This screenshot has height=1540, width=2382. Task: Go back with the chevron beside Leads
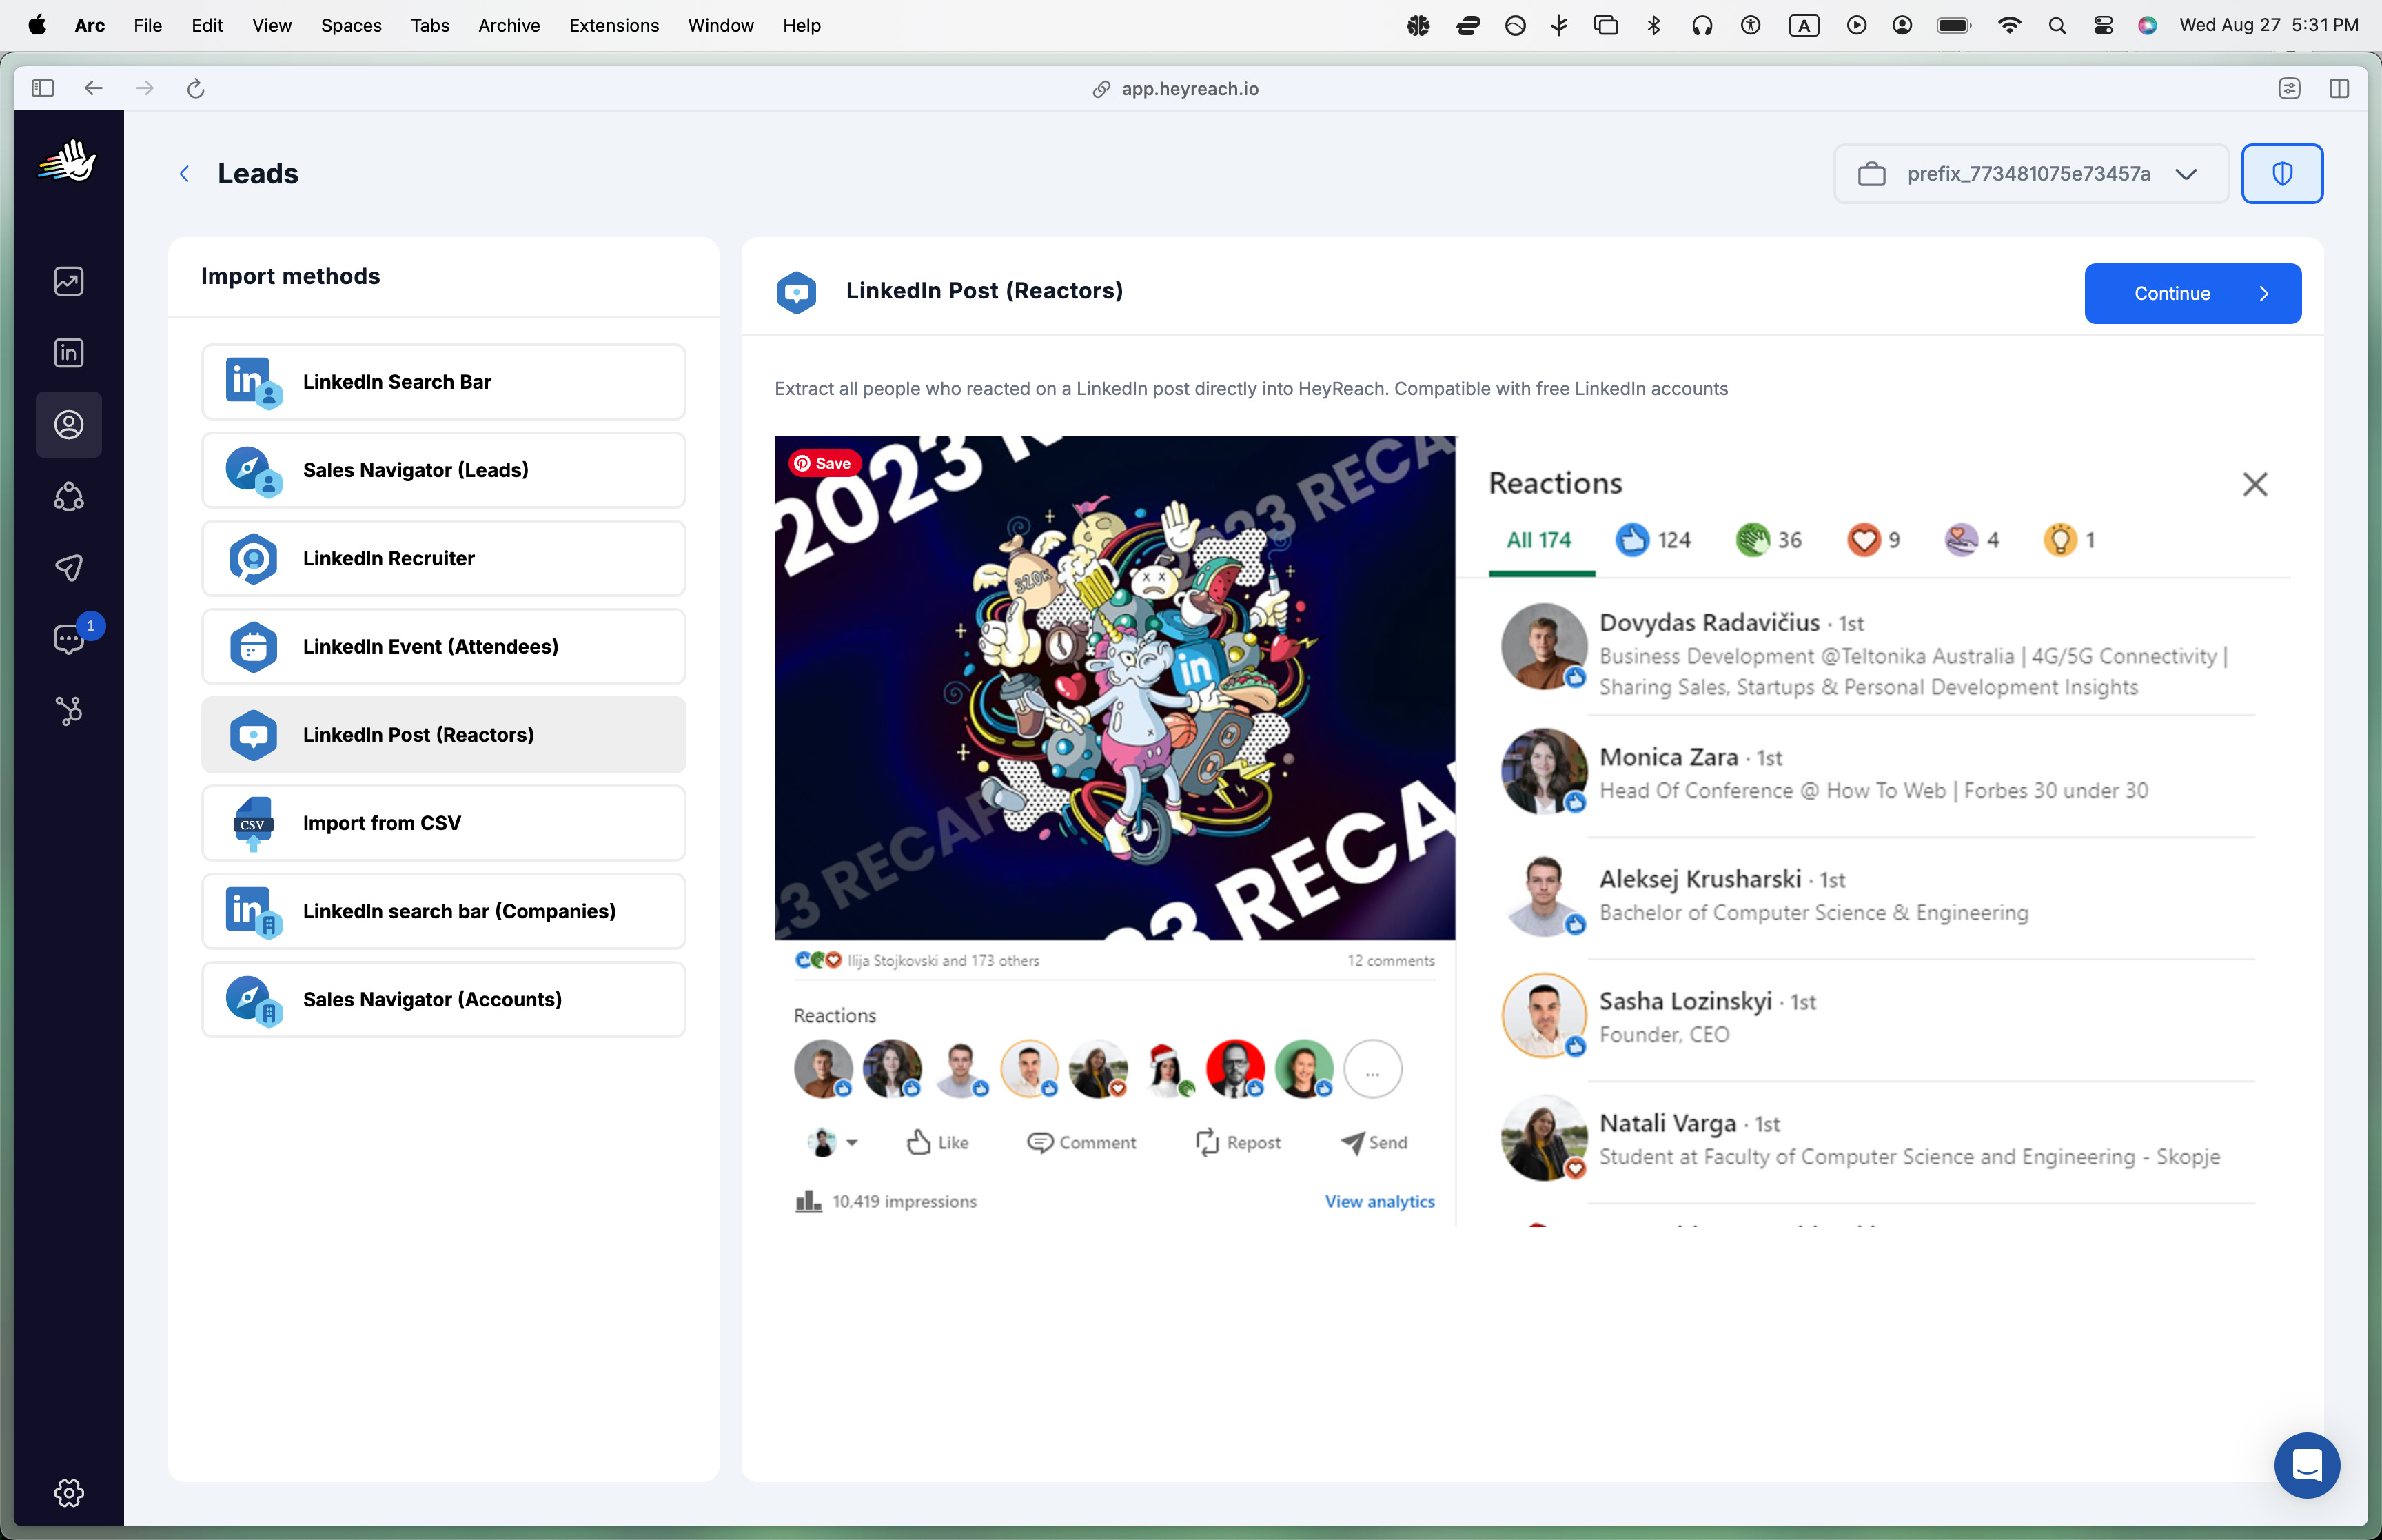pos(184,174)
